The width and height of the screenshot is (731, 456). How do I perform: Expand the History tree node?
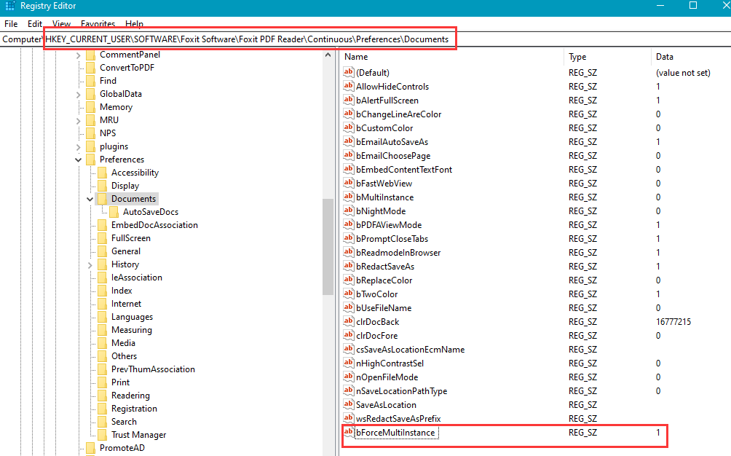[90, 265]
